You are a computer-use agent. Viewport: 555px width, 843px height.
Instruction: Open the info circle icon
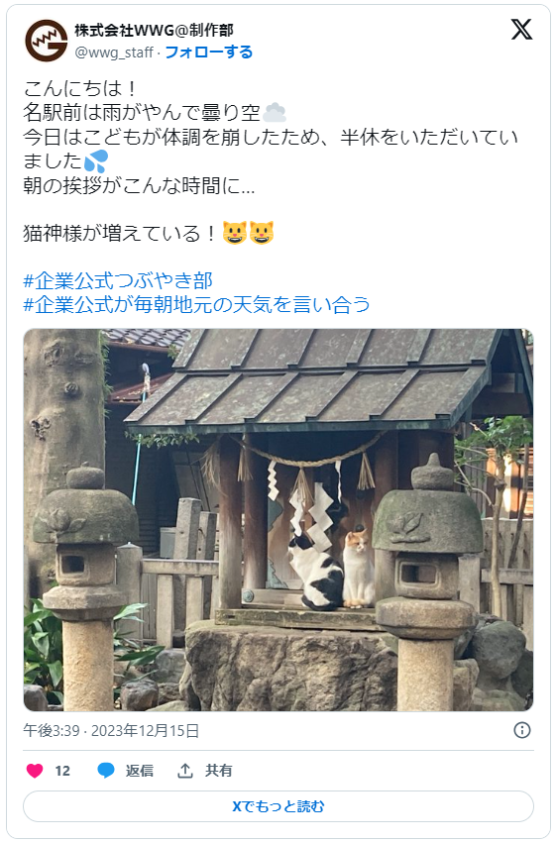pyautogui.click(x=521, y=730)
